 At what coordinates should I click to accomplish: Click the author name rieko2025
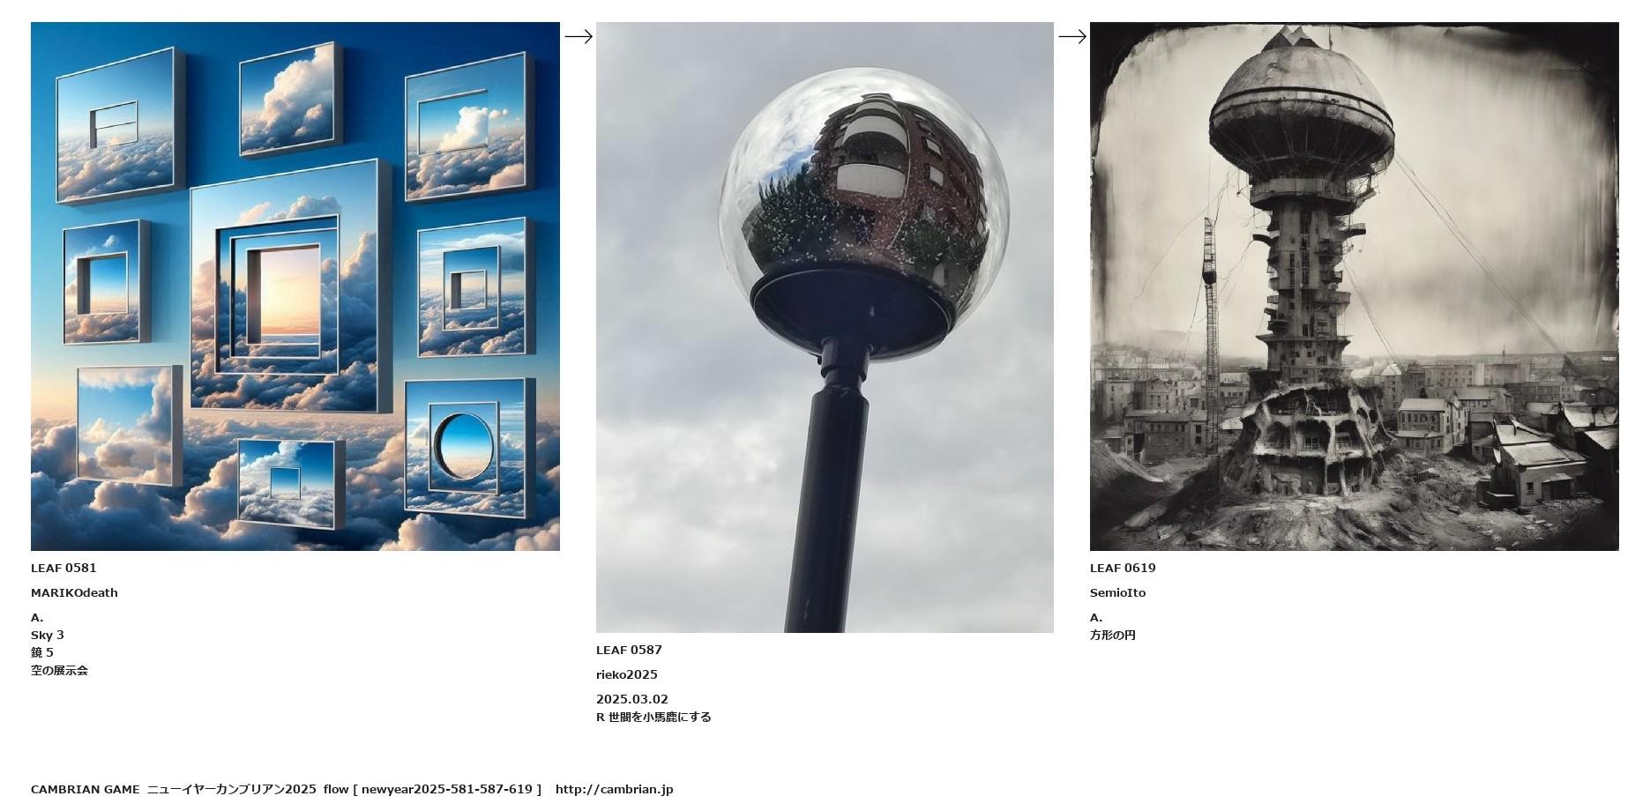click(x=626, y=675)
